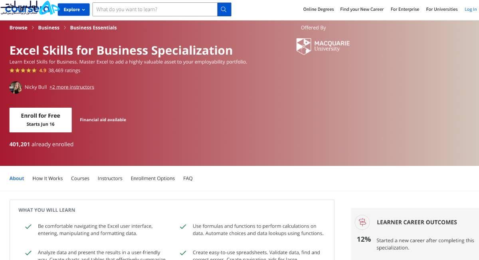Viewport: 479px width, 260px height.
Task: Click the 'WHAT YOU WILL LEARN' heading
Action: (x=47, y=210)
